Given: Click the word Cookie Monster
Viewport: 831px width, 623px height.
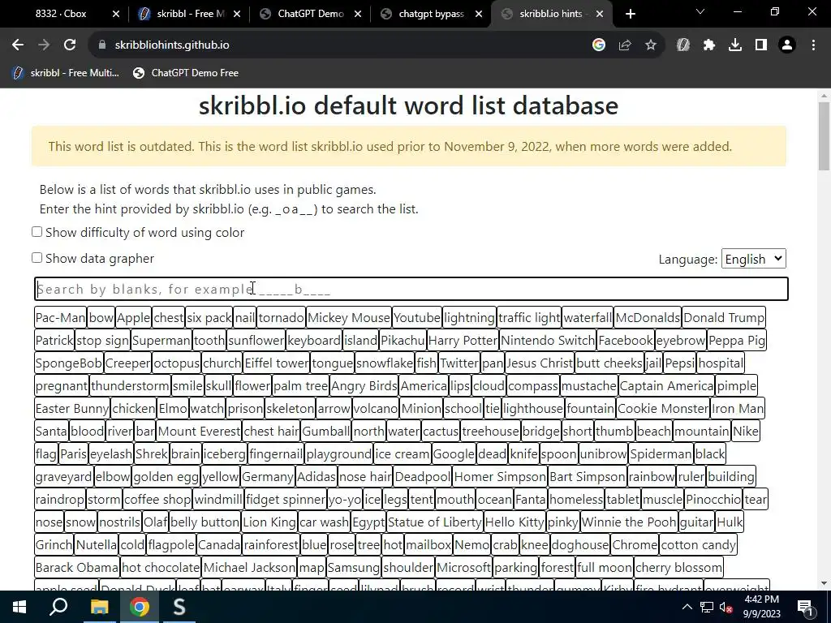Looking at the screenshot, I should tap(663, 409).
